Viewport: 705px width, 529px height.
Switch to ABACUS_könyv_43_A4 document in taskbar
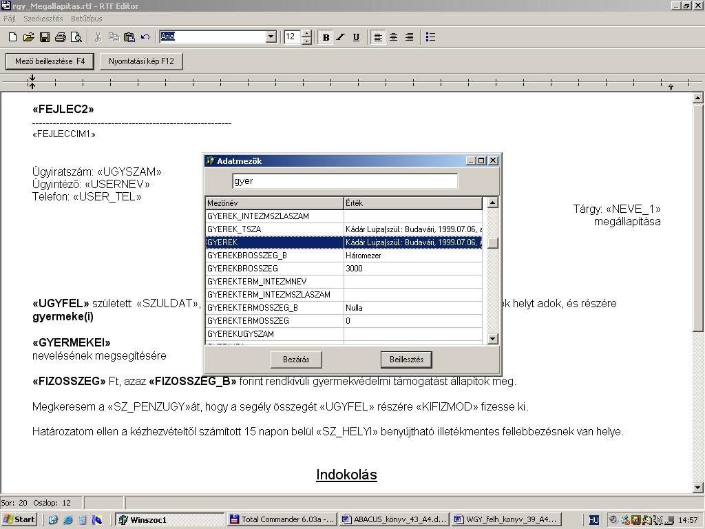pyautogui.click(x=394, y=519)
